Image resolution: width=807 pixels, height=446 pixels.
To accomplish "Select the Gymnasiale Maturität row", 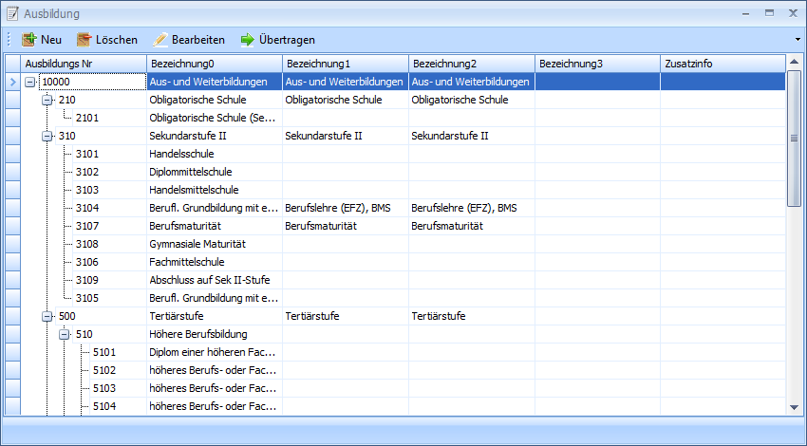I will pos(197,244).
